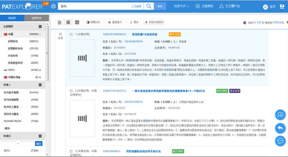Click the end date input field
Viewport: 288px width, 157px height.
click(27, 143)
